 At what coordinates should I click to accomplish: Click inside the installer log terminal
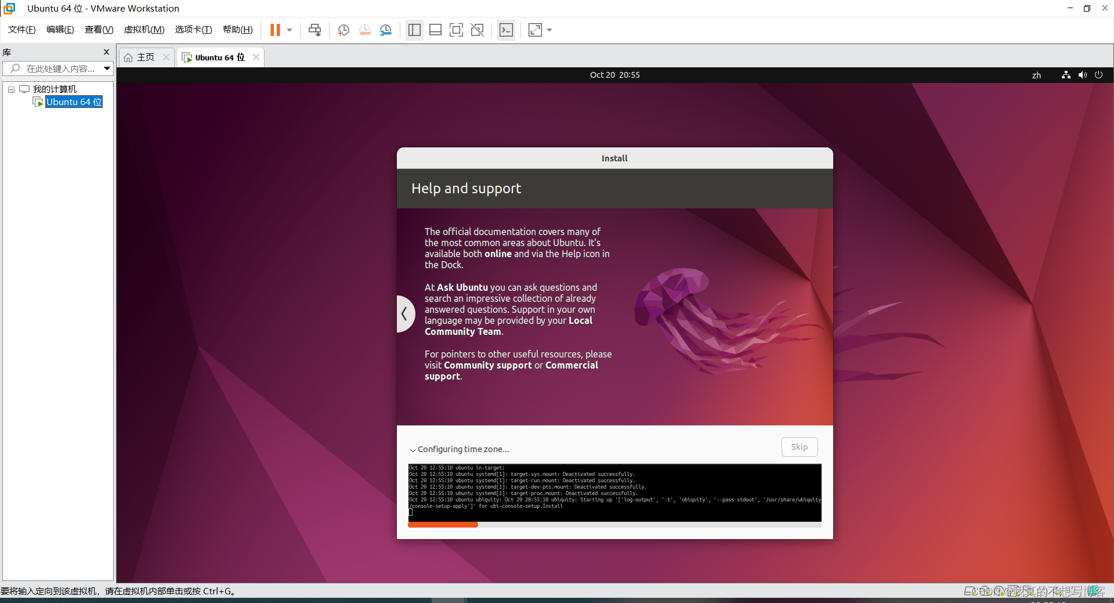(x=614, y=493)
